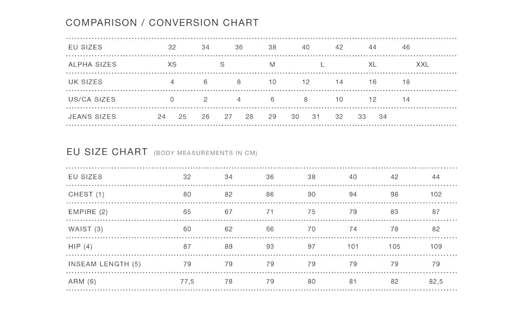Click the Body Measurements in CM subtitle
Screen dimensions: 507x313
pyautogui.click(x=205, y=153)
